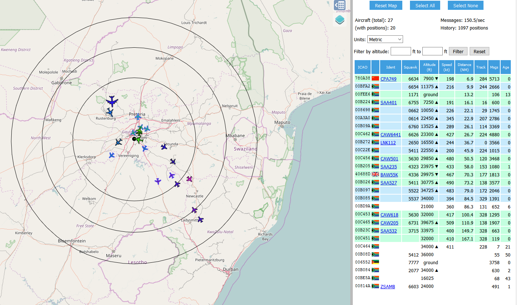The height and width of the screenshot is (305, 517).
Task: Click the China flag in CPA749 row
Action: (x=375, y=79)
